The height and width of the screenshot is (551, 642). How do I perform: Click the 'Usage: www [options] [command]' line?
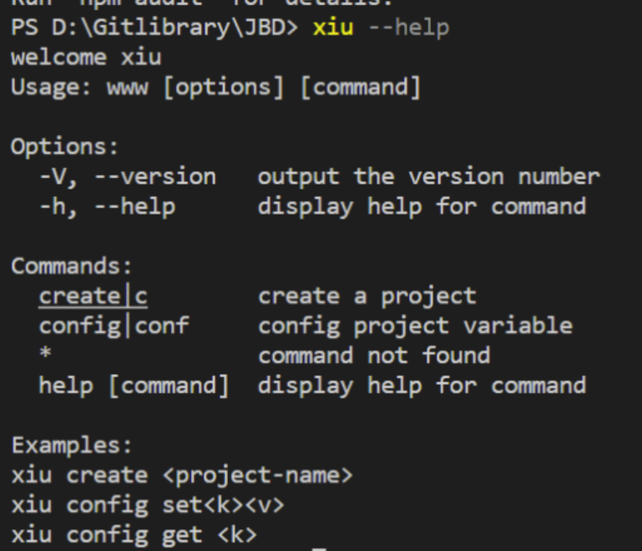[x=215, y=87]
